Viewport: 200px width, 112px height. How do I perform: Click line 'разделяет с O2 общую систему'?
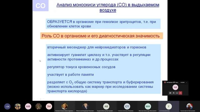pyautogui.click(x=100, y=82)
